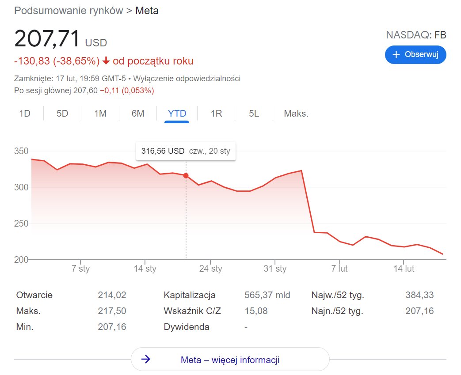
Task: Click the Najn./52 tyg. label
Action: pos(337,311)
